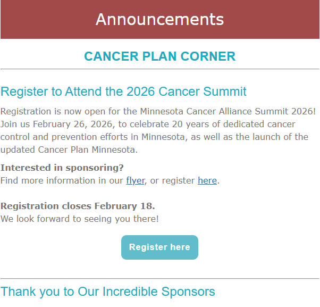Click the divider line below CANCER PLAN CORNER
The image size is (320, 307).
[x=159, y=69]
